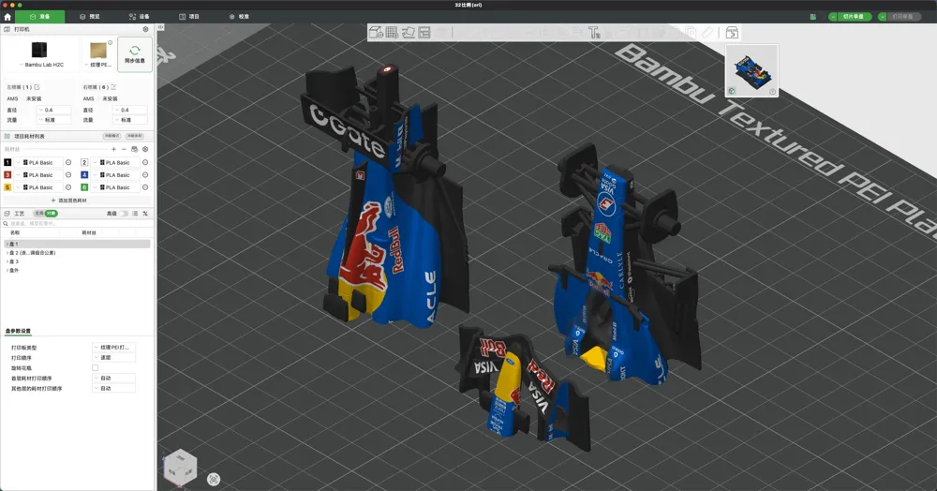
Task: Select the 盘参数设置 tab
Action: pyautogui.click(x=18, y=331)
